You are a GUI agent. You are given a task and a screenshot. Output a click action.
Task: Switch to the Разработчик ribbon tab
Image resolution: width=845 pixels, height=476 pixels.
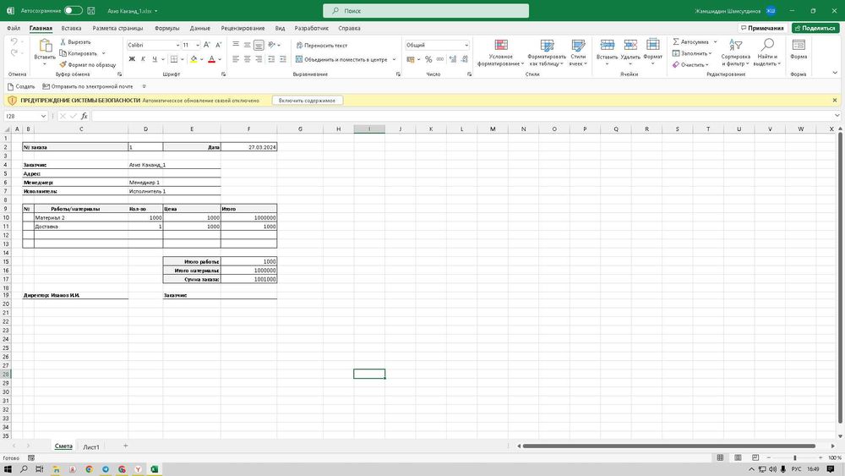(312, 28)
